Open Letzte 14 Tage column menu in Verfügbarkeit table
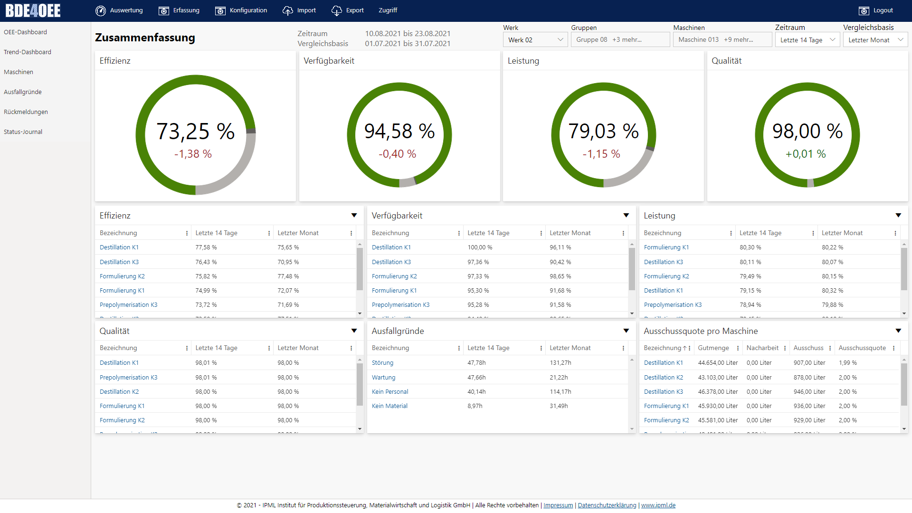 click(x=541, y=233)
